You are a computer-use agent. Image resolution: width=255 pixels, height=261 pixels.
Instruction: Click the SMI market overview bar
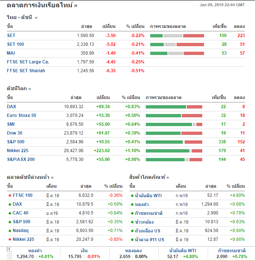point(174,124)
